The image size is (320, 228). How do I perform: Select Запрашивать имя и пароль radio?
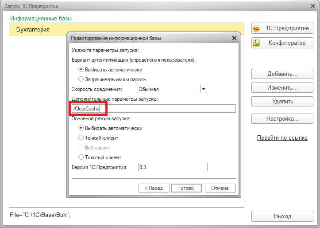81,79
